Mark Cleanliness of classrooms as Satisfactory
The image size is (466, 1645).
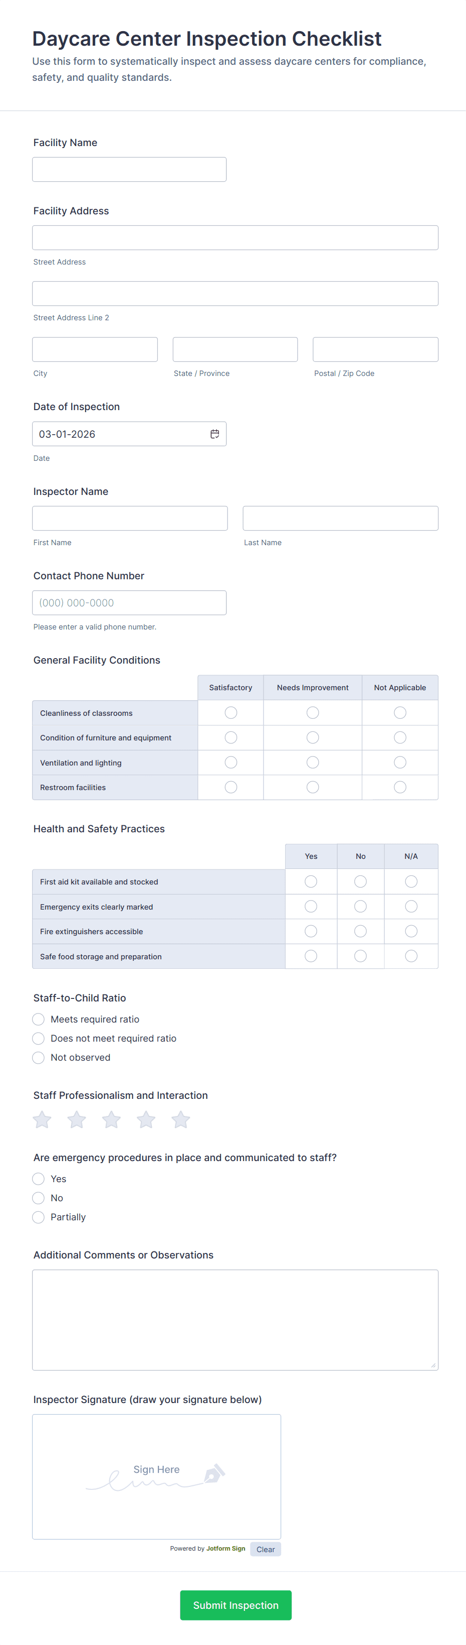[231, 713]
